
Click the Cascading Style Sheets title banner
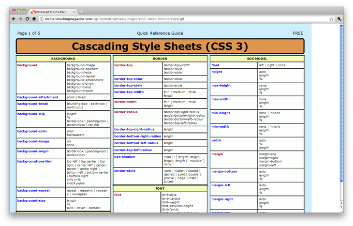click(160, 46)
